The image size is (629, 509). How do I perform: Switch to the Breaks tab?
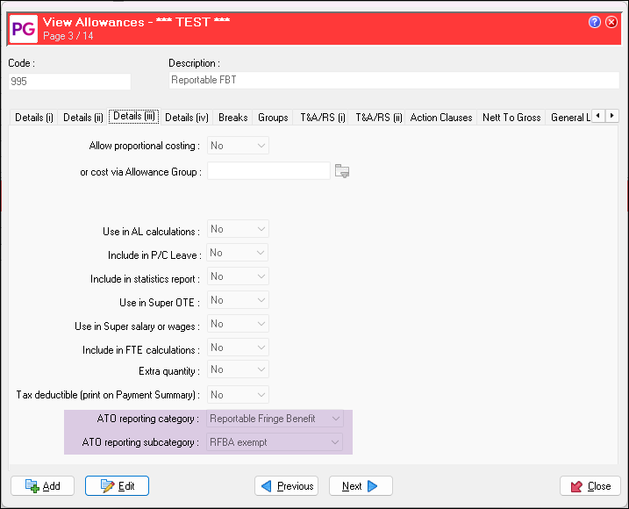[232, 117]
